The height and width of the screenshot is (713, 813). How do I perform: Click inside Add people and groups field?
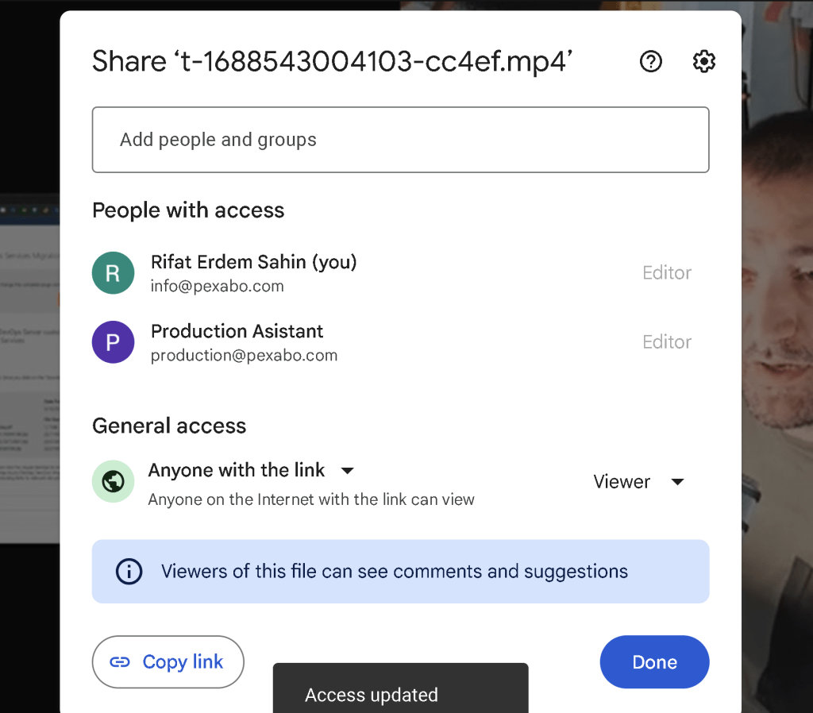coord(400,140)
